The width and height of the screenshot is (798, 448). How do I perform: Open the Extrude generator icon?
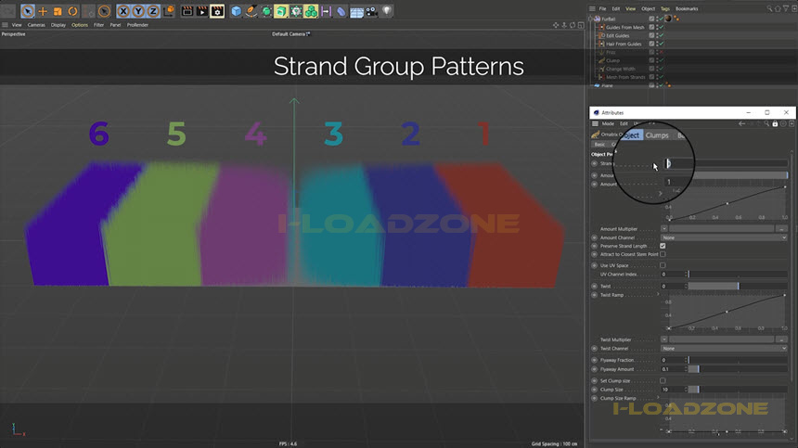281,11
